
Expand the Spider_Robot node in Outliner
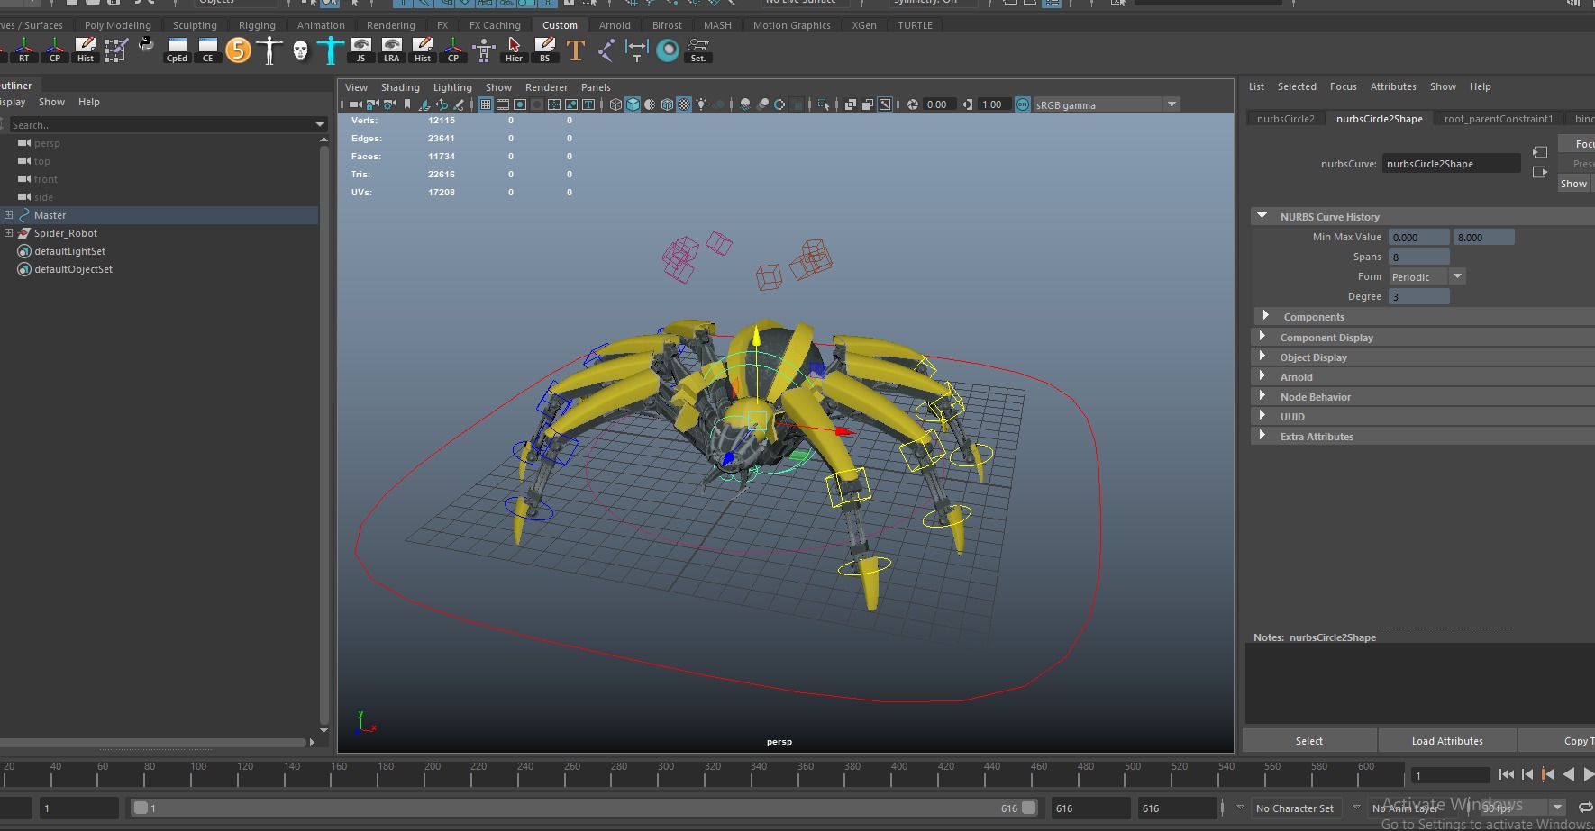click(8, 233)
